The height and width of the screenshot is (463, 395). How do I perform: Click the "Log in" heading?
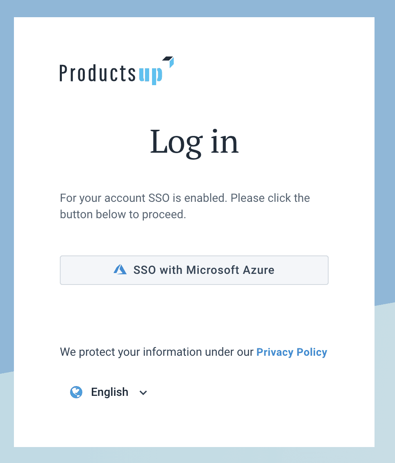point(194,142)
